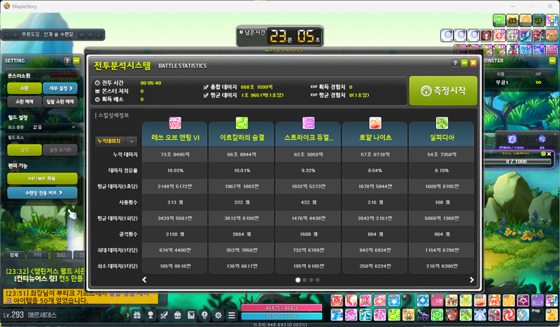Collapse the MONSTER panel with green minus button
This screenshot has width=560, height=327.
(552, 61)
